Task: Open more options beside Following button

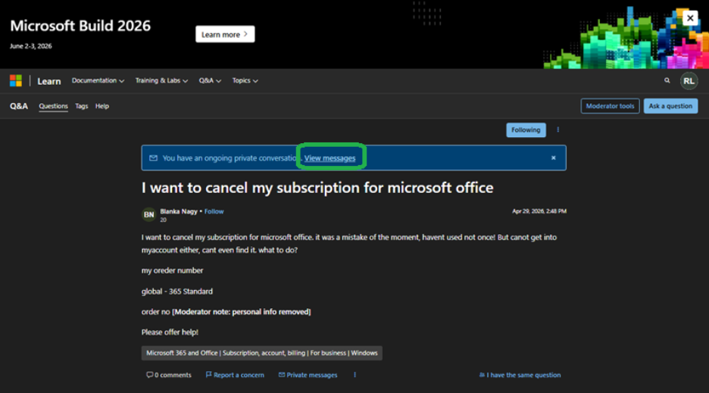Action: click(558, 129)
